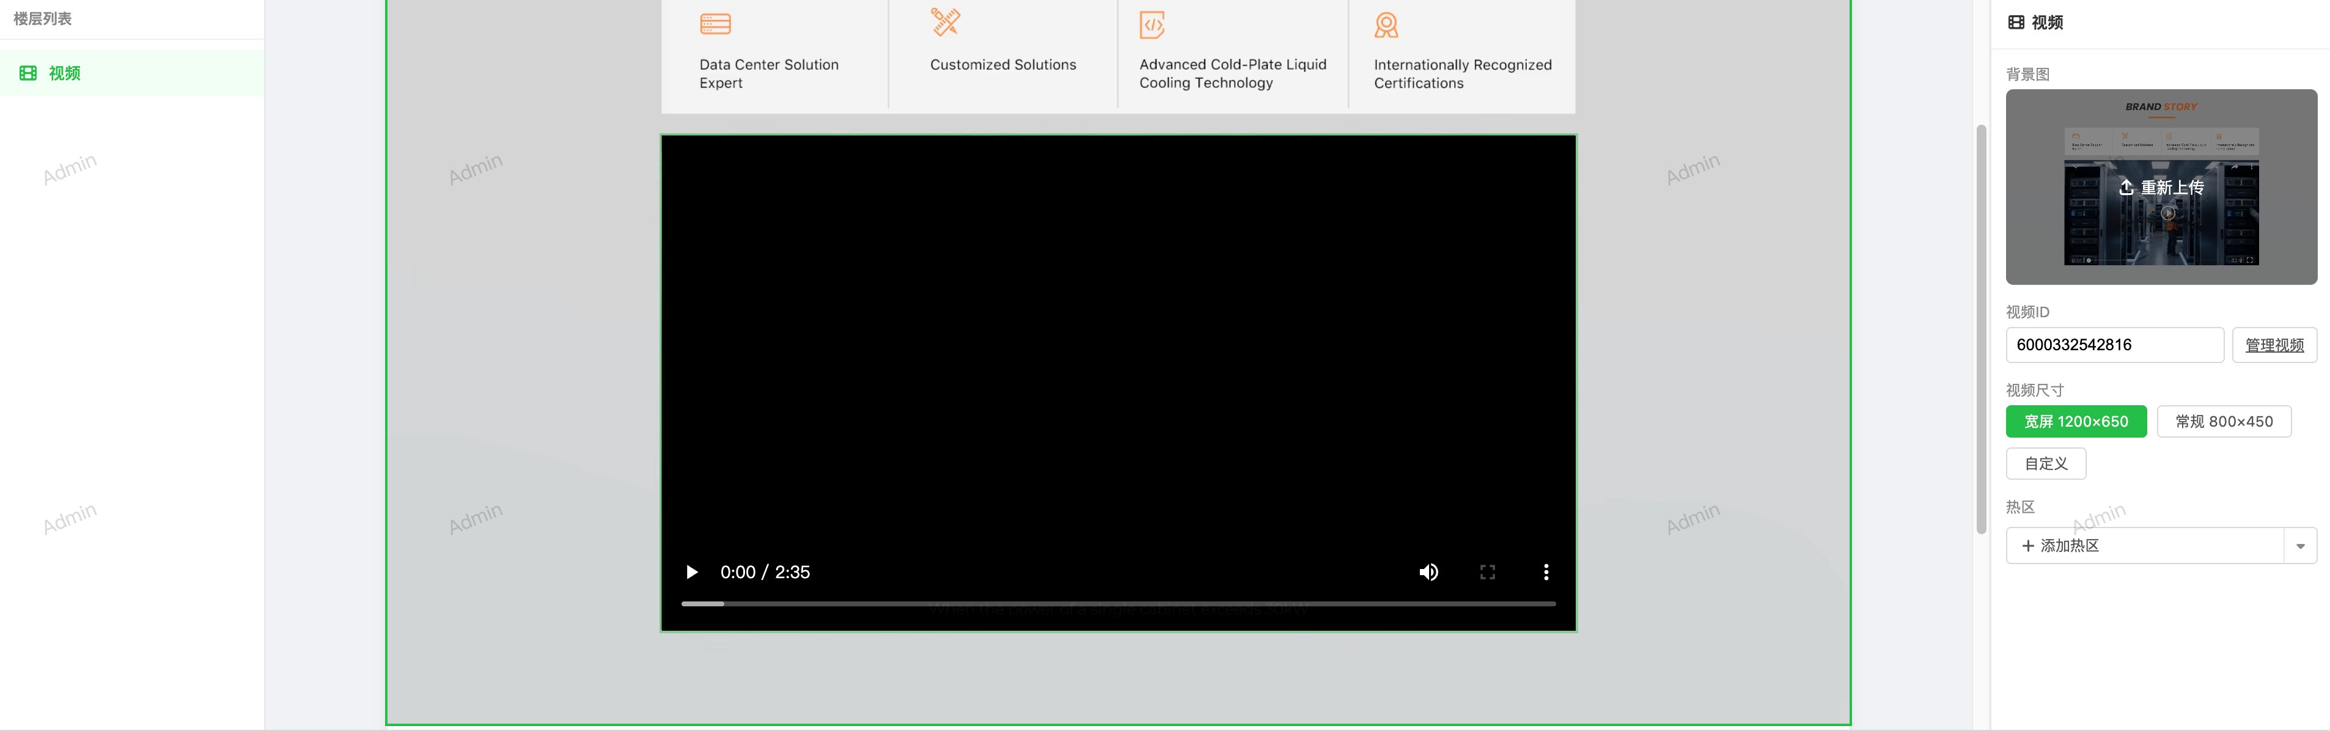Open the 管理视频 link
This screenshot has height=731, width=2330.
2274,345
